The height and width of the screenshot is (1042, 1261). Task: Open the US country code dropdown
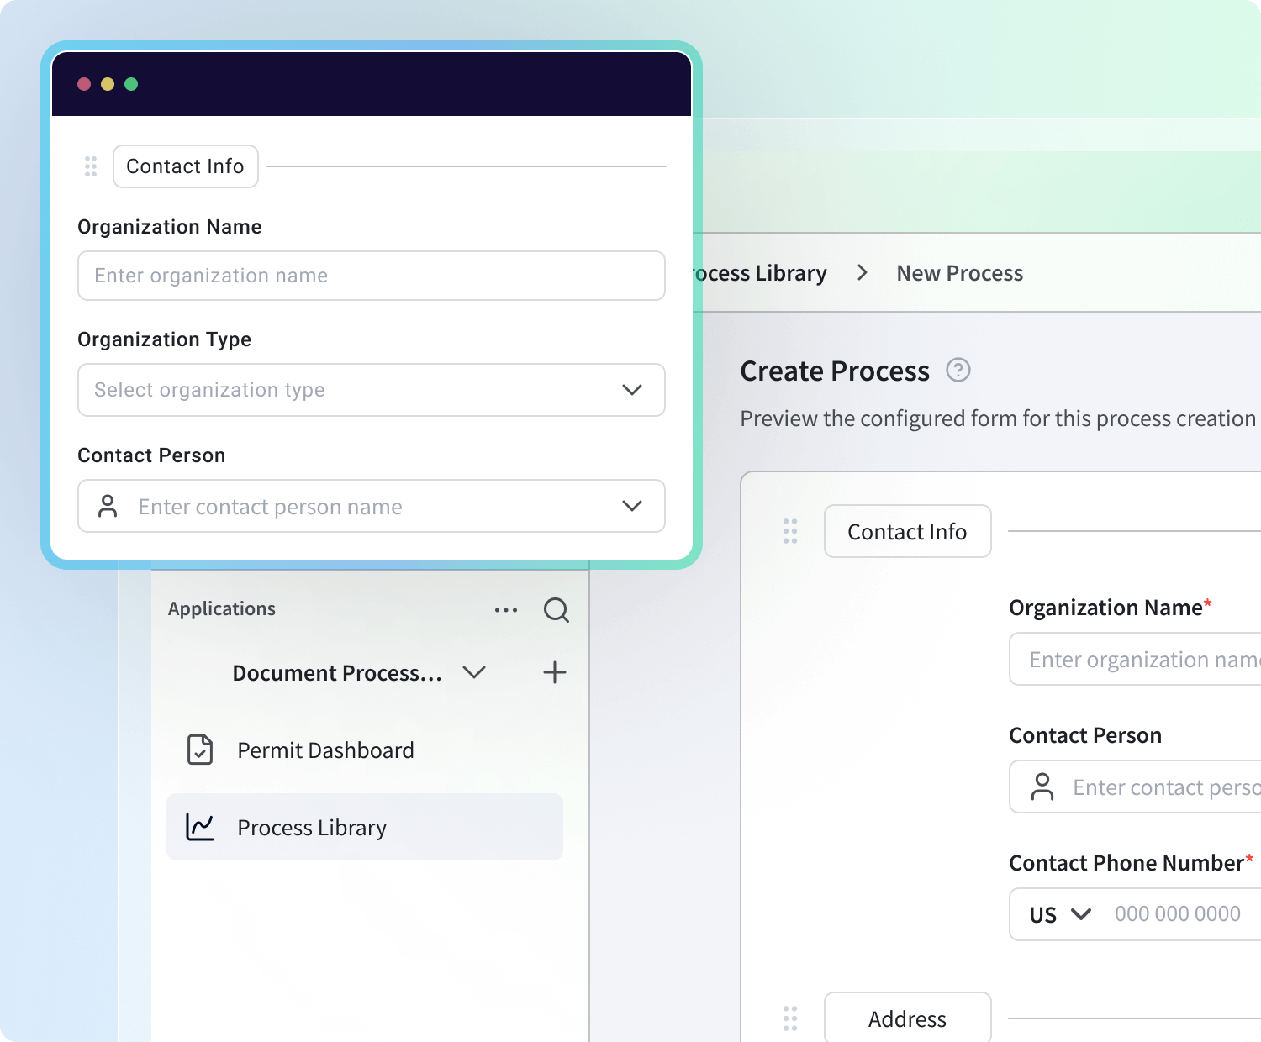(x=1059, y=914)
